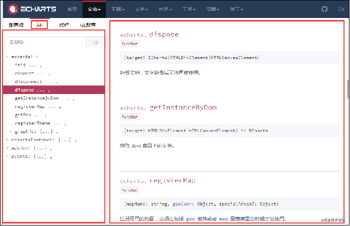350x226 pixels.
Task: Click the dispose function signature block
Action: point(230,57)
